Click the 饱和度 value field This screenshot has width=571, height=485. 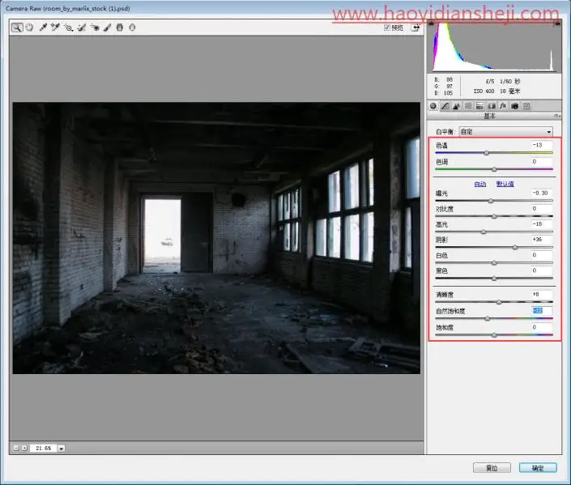542,327
